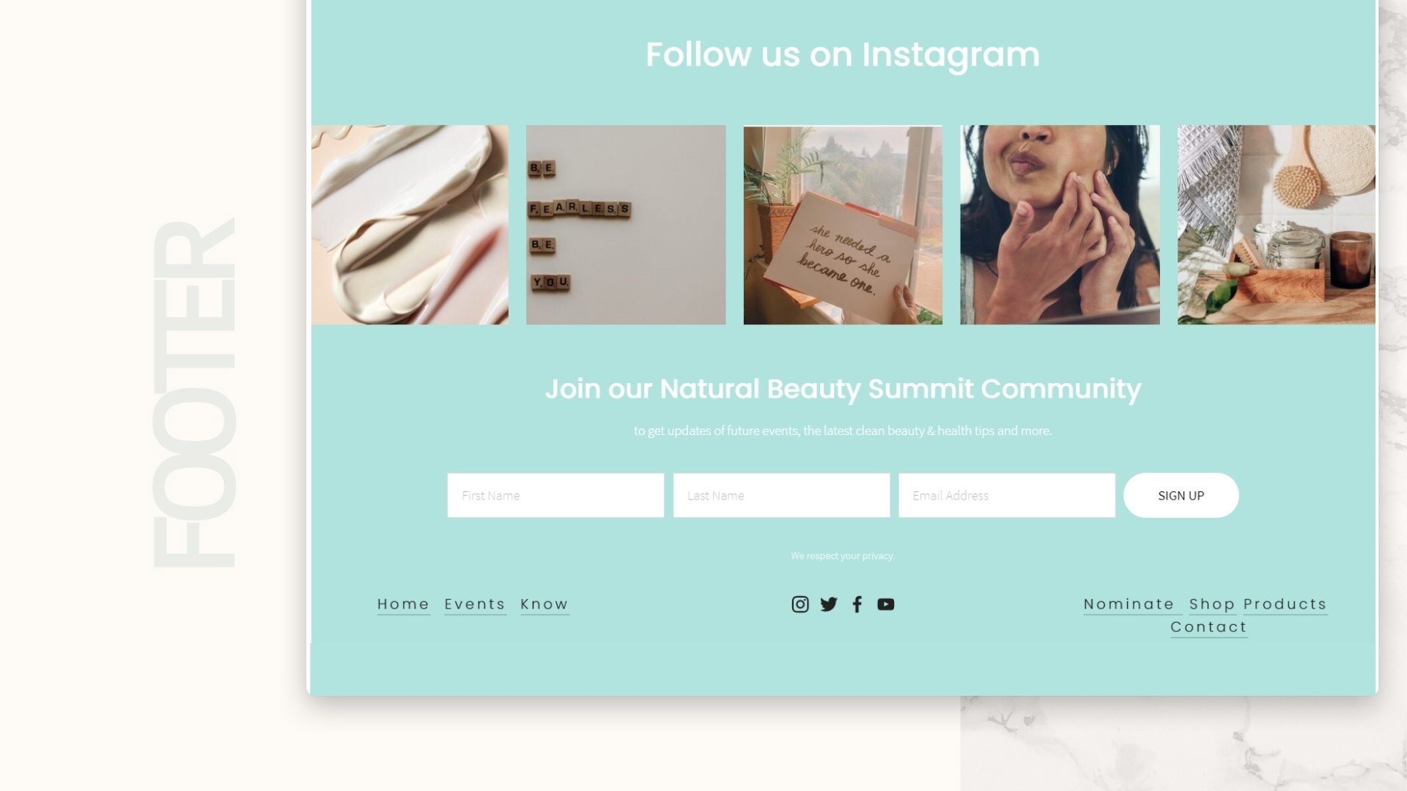Open the Facebook icon in footer

857,604
